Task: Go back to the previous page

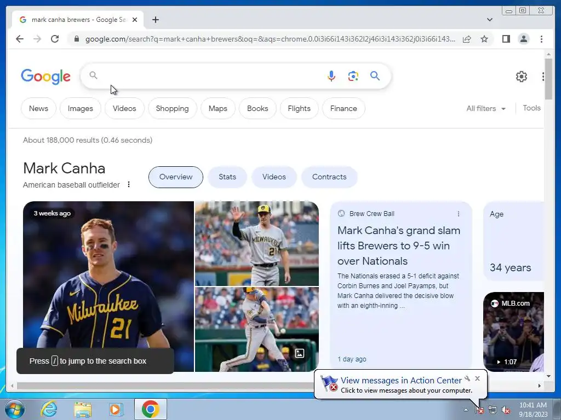Action: [20, 39]
